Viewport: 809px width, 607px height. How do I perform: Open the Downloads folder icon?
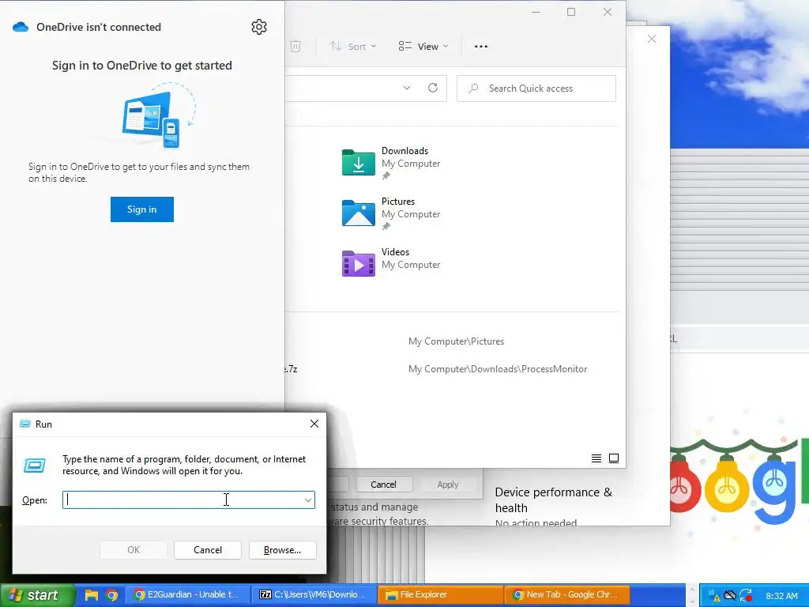point(358,163)
